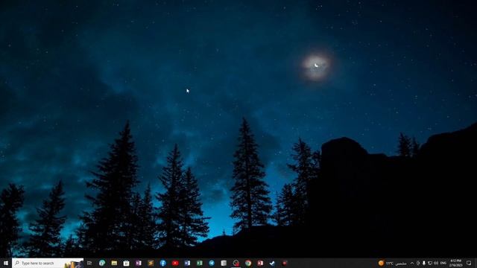Open the Facebook taskbar shortcut
The height and width of the screenshot is (268, 477).
point(162,263)
